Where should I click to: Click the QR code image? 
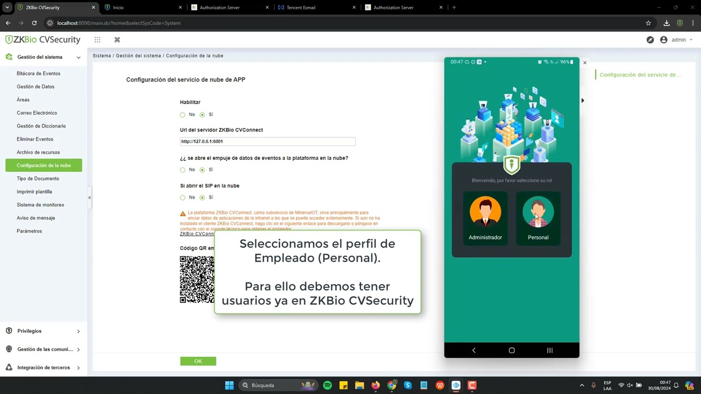point(197,280)
